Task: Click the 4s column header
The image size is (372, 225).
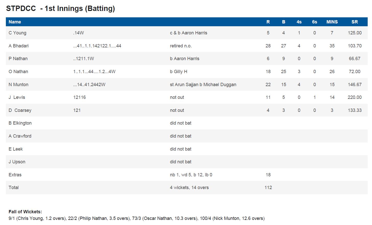Action: click(x=299, y=22)
